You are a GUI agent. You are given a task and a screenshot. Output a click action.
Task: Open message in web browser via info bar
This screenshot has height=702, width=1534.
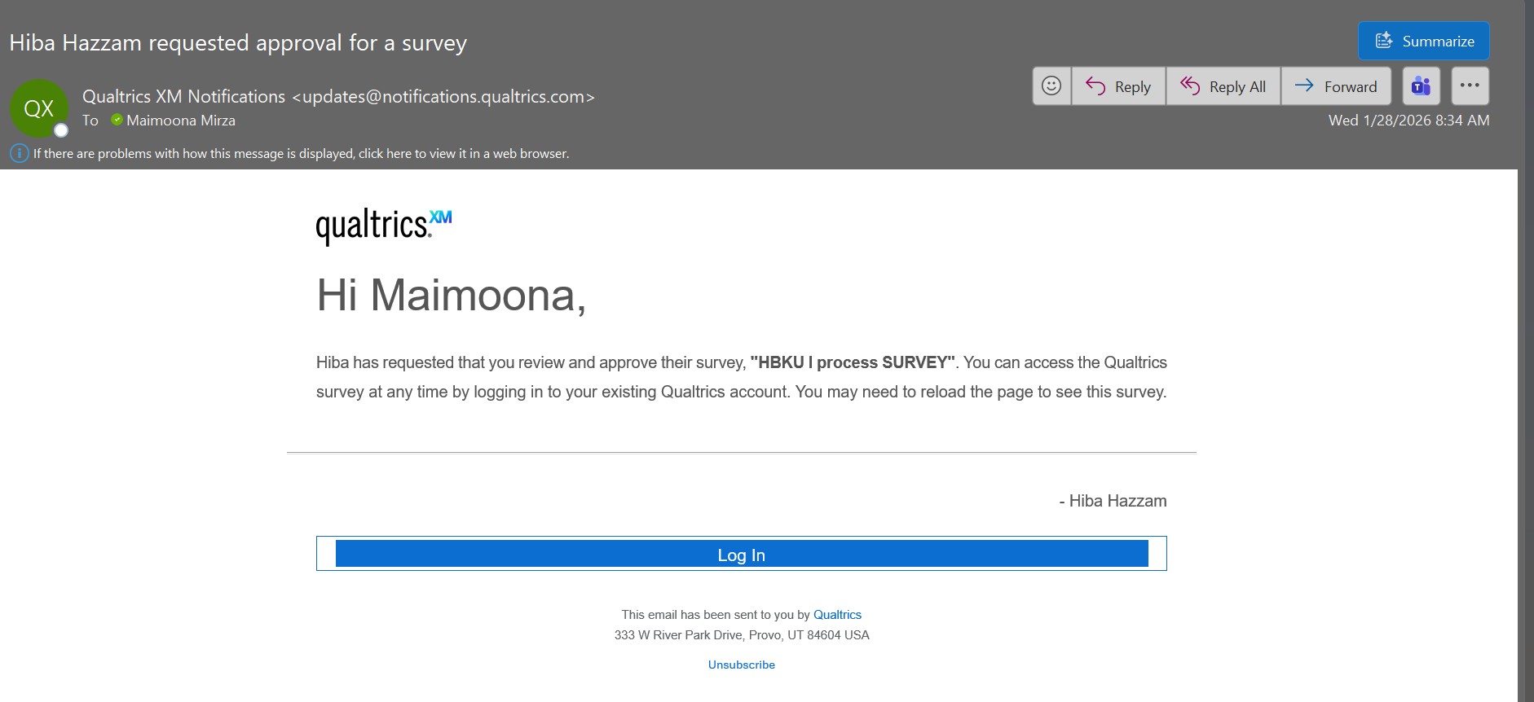tap(301, 153)
